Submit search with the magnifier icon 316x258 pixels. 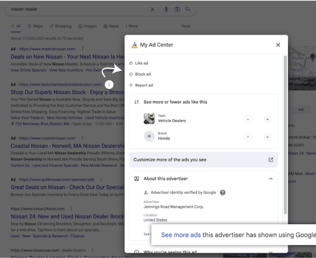click(x=188, y=9)
